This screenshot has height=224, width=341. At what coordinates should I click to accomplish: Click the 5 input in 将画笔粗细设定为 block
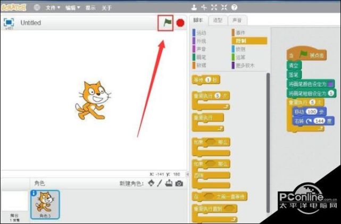click(331, 94)
